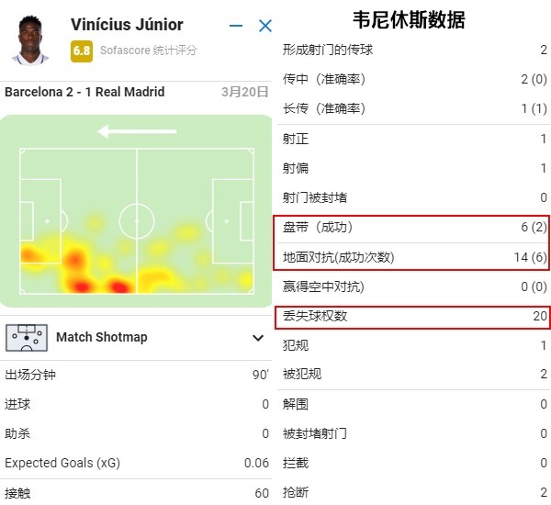The height and width of the screenshot is (505, 551).
Task: Select the 出场分钟 minutes played row
Action: 136,375
